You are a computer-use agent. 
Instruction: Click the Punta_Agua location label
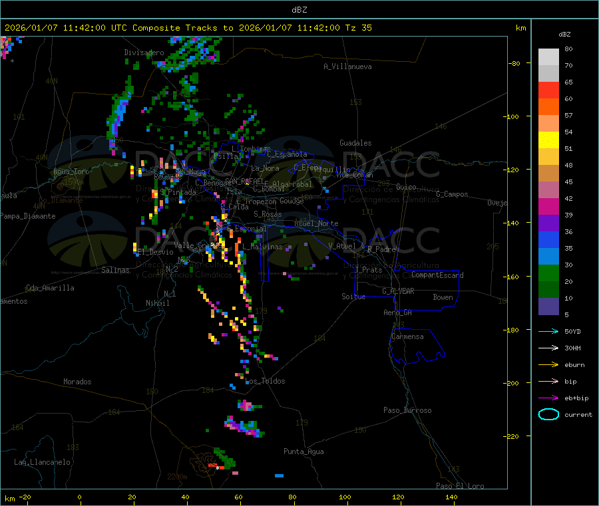click(x=303, y=451)
